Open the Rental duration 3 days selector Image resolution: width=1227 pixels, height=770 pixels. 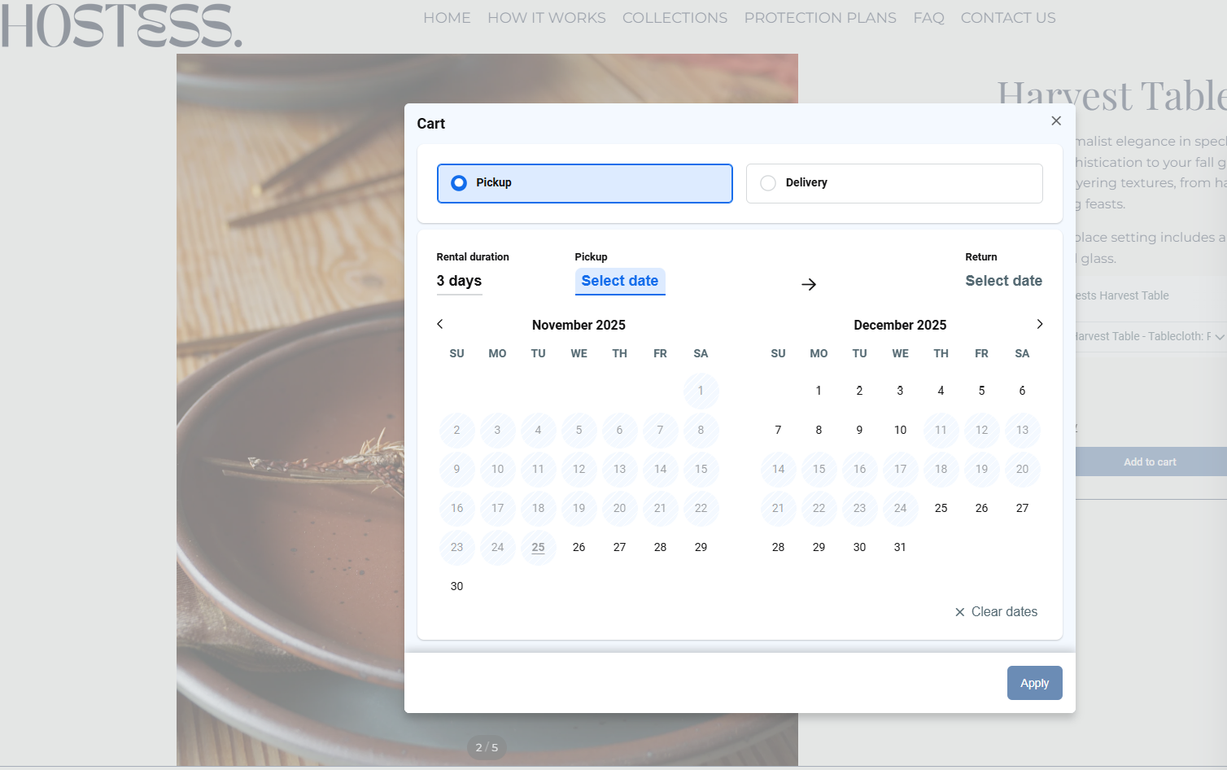point(459,281)
